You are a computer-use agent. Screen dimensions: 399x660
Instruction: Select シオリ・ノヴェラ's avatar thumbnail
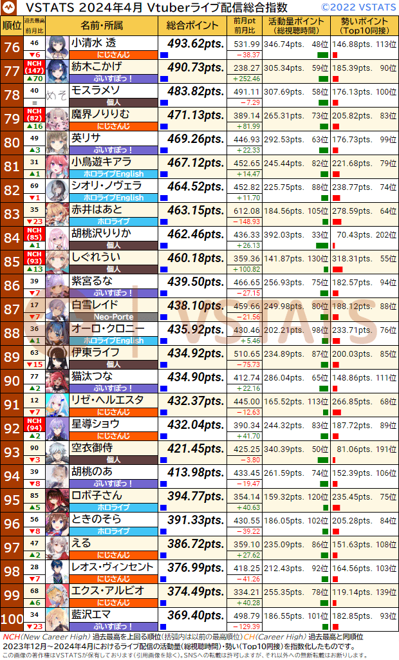coord(57,191)
